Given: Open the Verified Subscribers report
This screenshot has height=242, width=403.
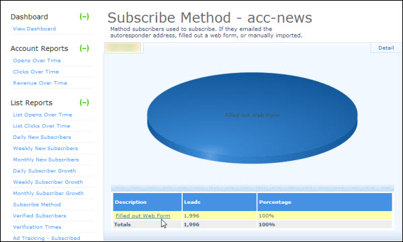Looking at the screenshot, I should click(40, 216).
